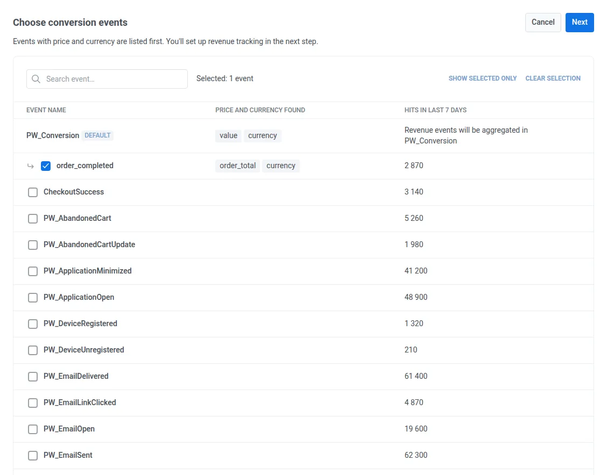Screen dimensions: 607x475
Task: Tick the PW_EmailDelivered checkbox
Action: coord(33,376)
